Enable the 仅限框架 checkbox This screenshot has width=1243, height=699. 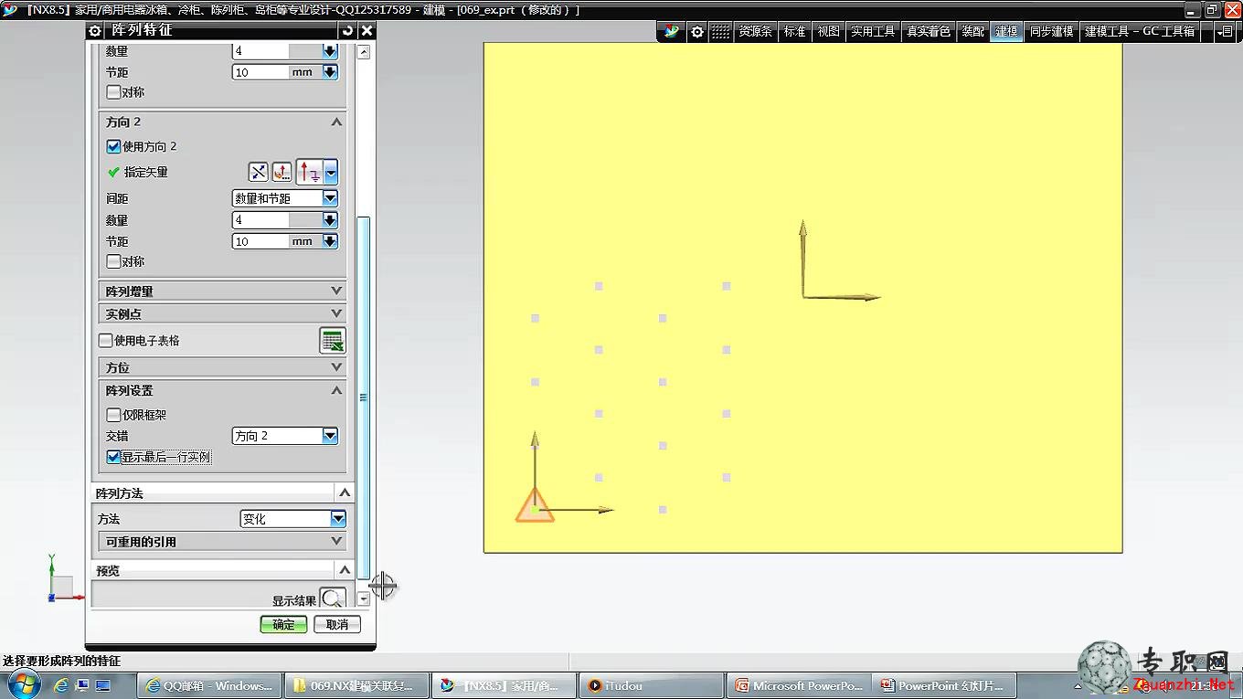pos(113,415)
